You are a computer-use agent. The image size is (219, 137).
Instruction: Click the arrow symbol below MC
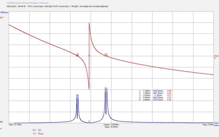point(1,128)
